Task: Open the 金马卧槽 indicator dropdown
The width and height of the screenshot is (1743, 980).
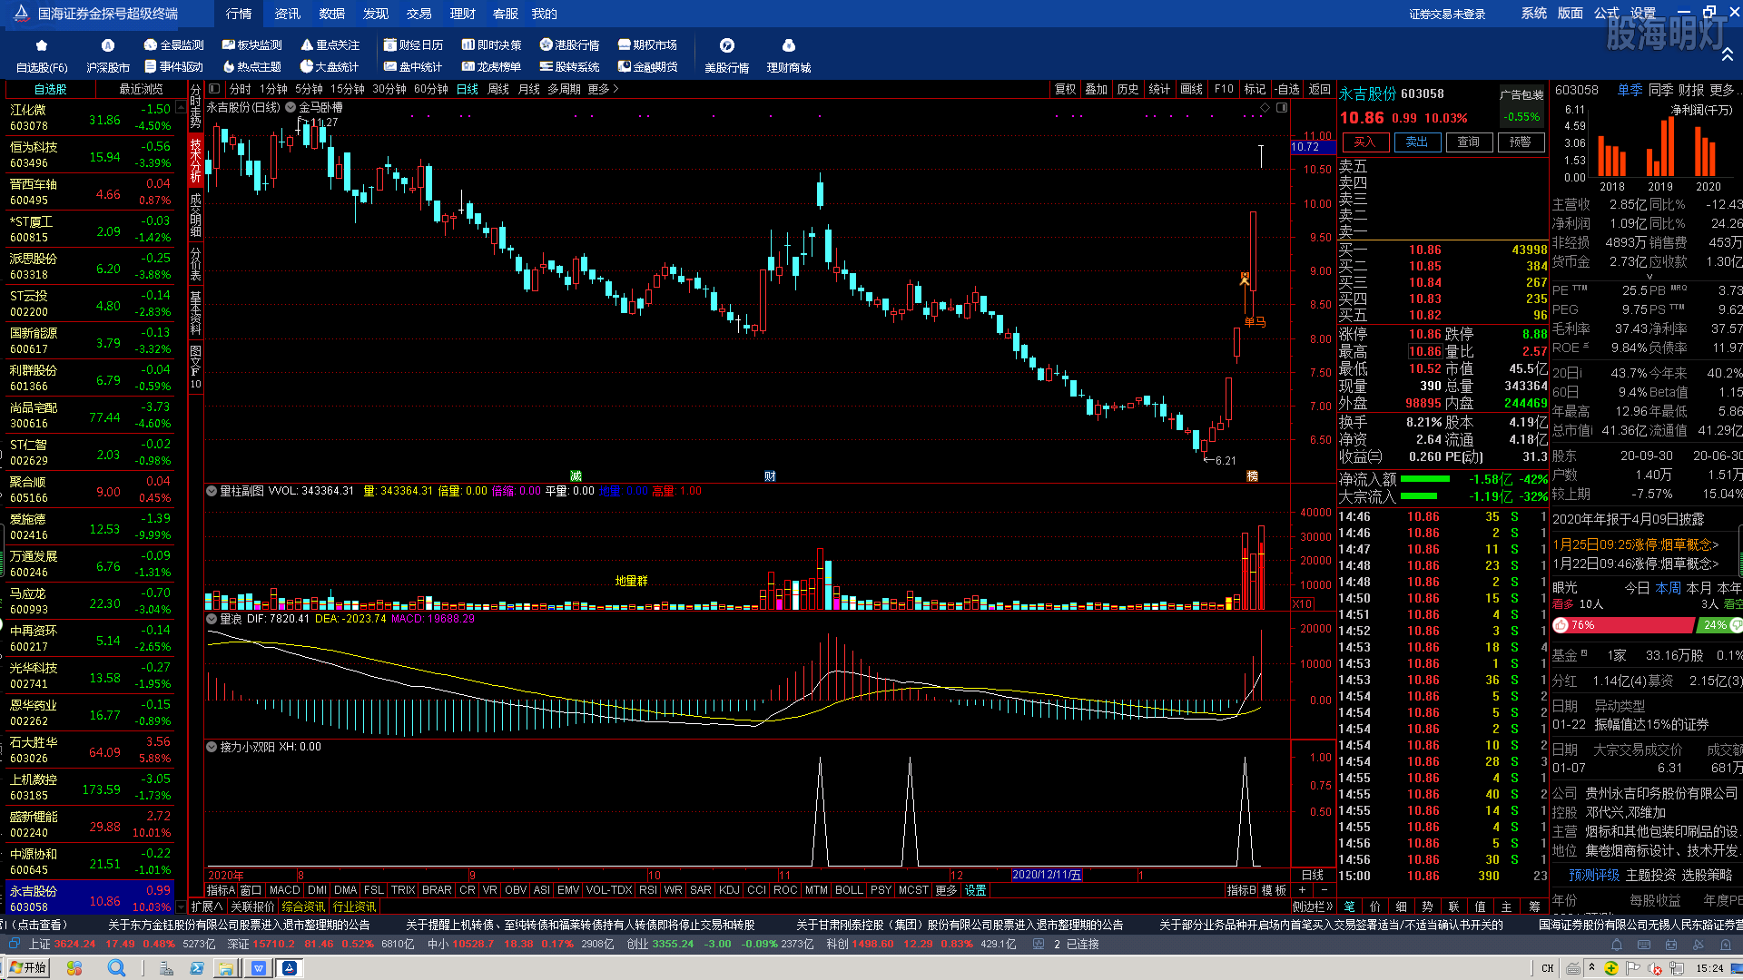Action: click(x=290, y=107)
